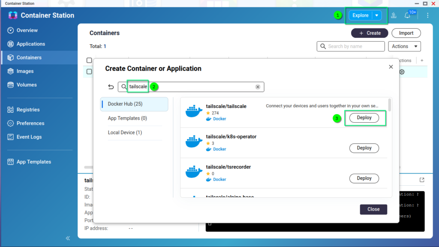This screenshot has width=439, height=247.
Task: Collapse the sidebar with double chevron
Action: pos(68,238)
